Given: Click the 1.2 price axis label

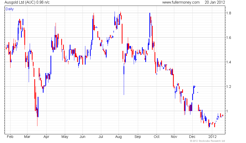Looking at the screenshot, I should click(228, 86).
